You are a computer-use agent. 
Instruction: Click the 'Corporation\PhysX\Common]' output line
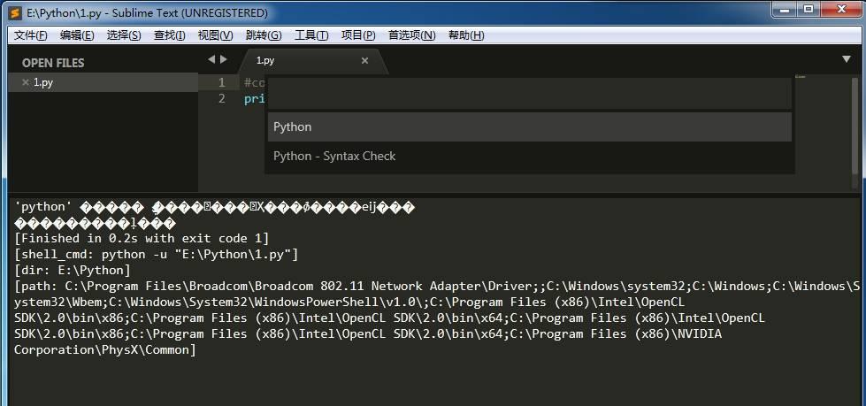click(x=105, y=349)
